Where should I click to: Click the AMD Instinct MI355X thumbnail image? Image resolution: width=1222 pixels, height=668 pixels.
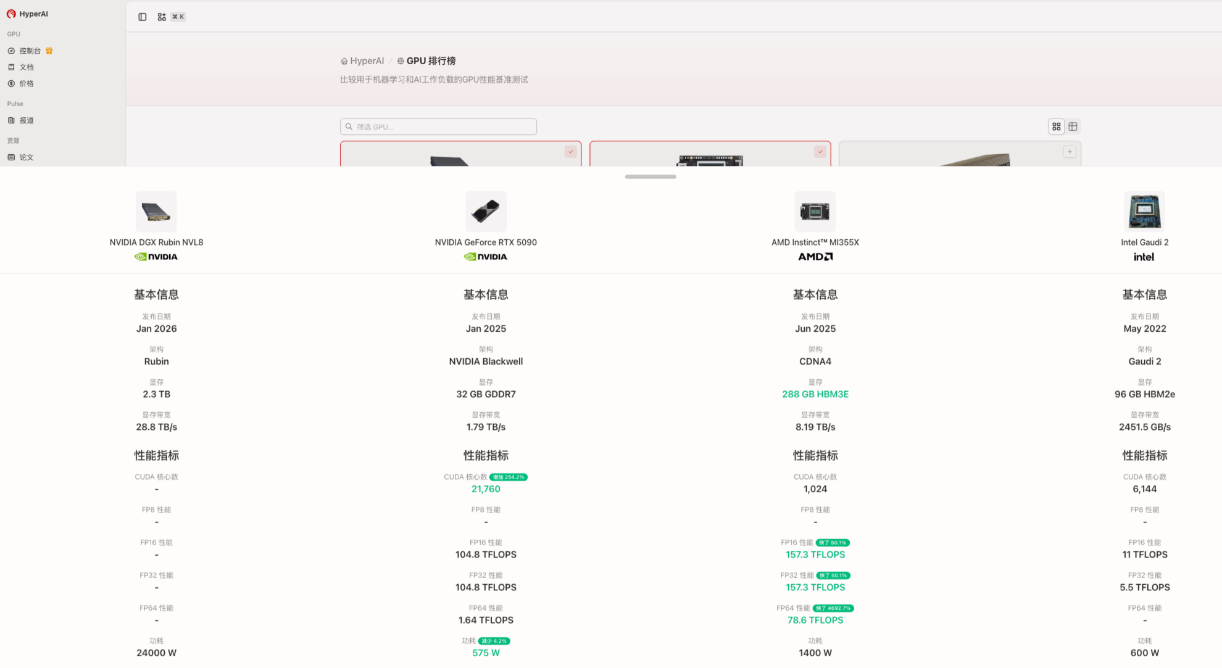(x=815, y=212)
